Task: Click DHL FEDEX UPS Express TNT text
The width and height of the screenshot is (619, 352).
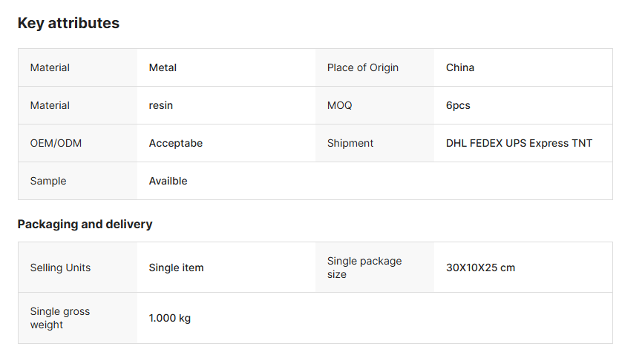Action: pyautogui.click(x=519, y=143)
